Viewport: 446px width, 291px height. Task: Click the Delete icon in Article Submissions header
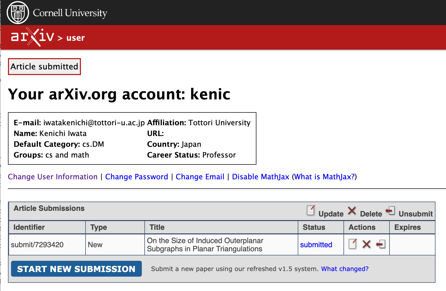pos(352,211)
